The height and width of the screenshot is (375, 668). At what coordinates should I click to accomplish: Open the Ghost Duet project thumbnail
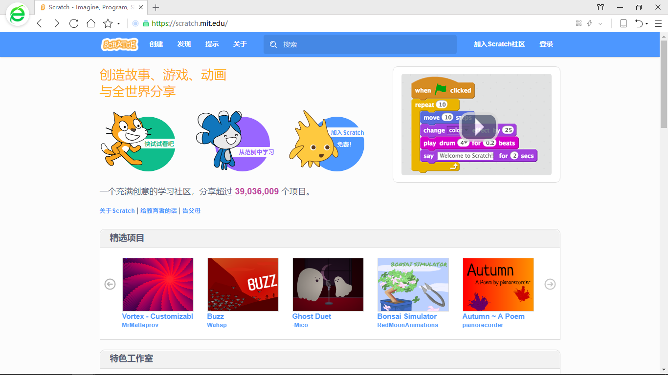pyautogui.click(x=328, y=285)
